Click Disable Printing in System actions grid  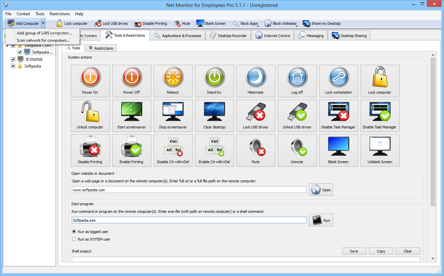coord(90,150)
